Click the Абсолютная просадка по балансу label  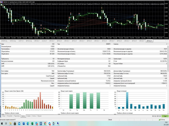pyautogui.click(x=66, y=49)
